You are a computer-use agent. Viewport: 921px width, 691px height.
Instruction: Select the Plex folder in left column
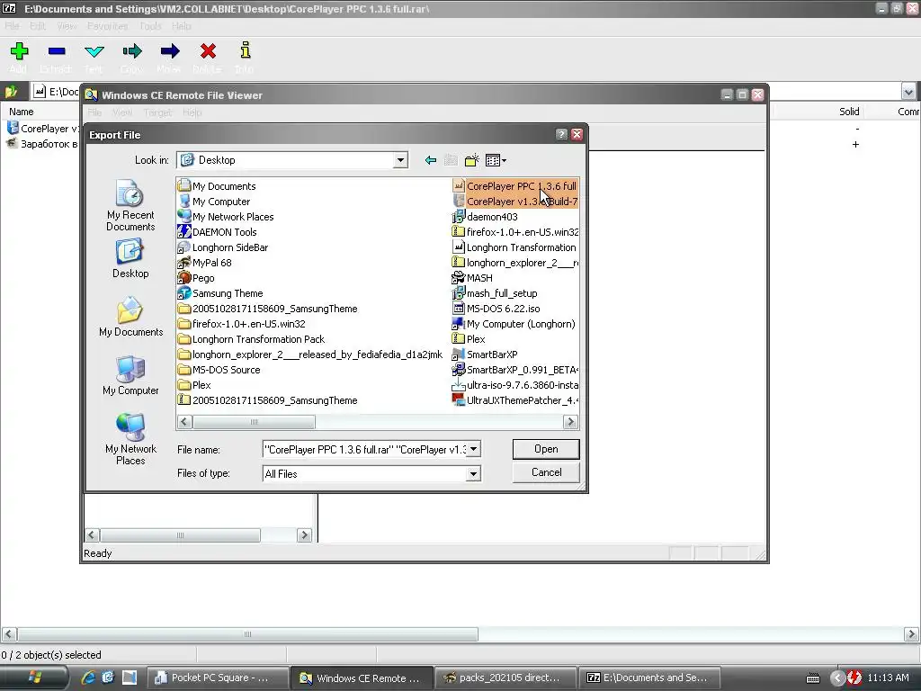point(194,385)
